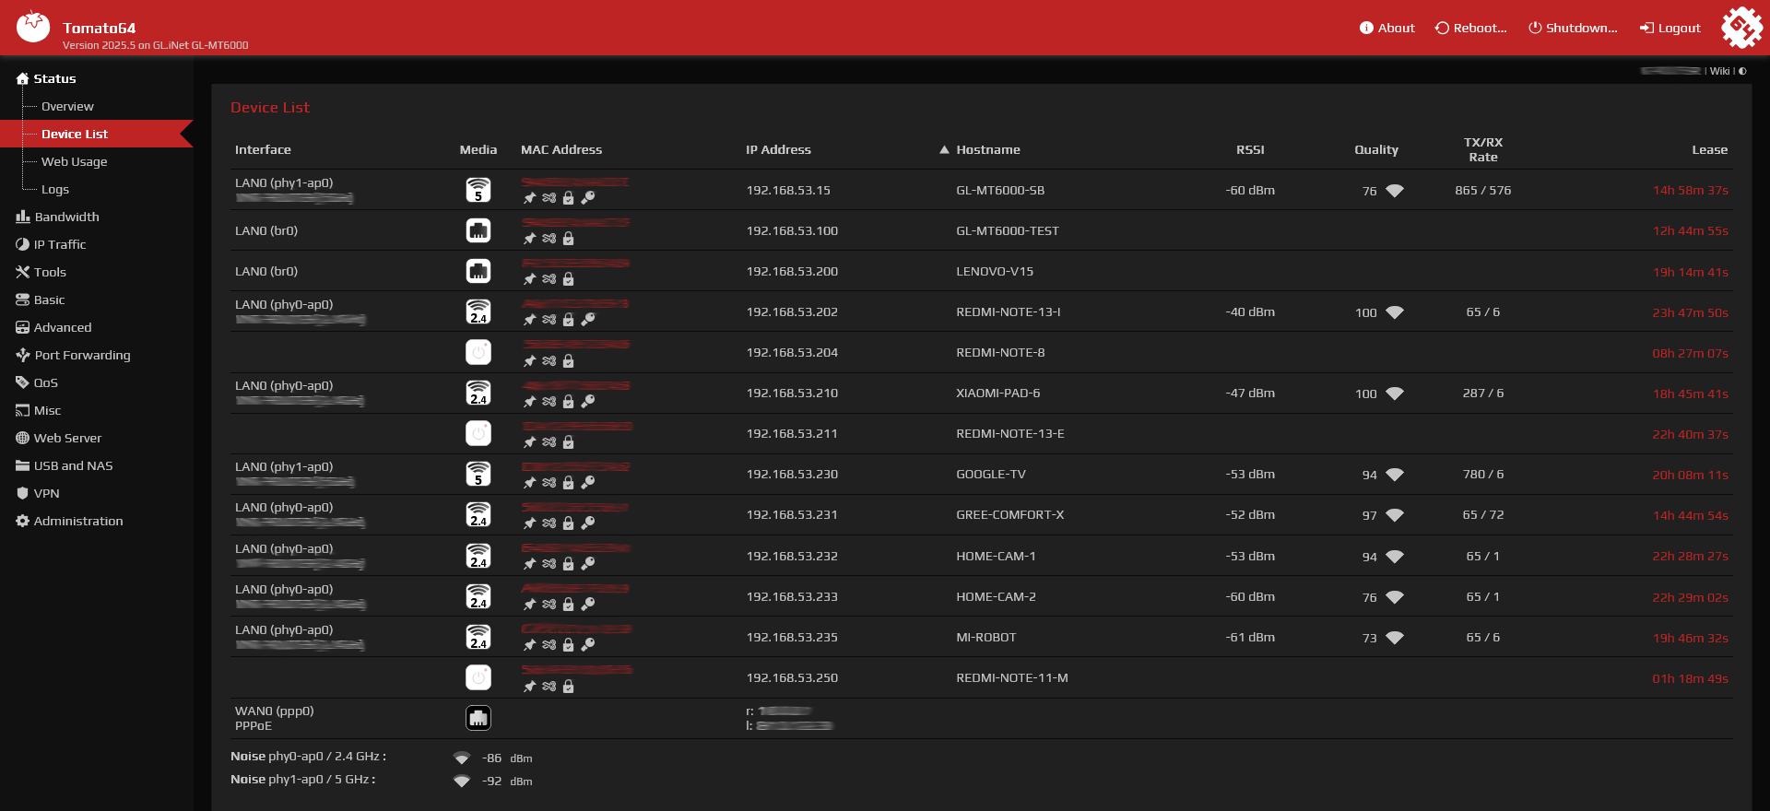The image size is (1770, 811).
Task: Expand the QoS menu
Action: click(x=37, y=382)
